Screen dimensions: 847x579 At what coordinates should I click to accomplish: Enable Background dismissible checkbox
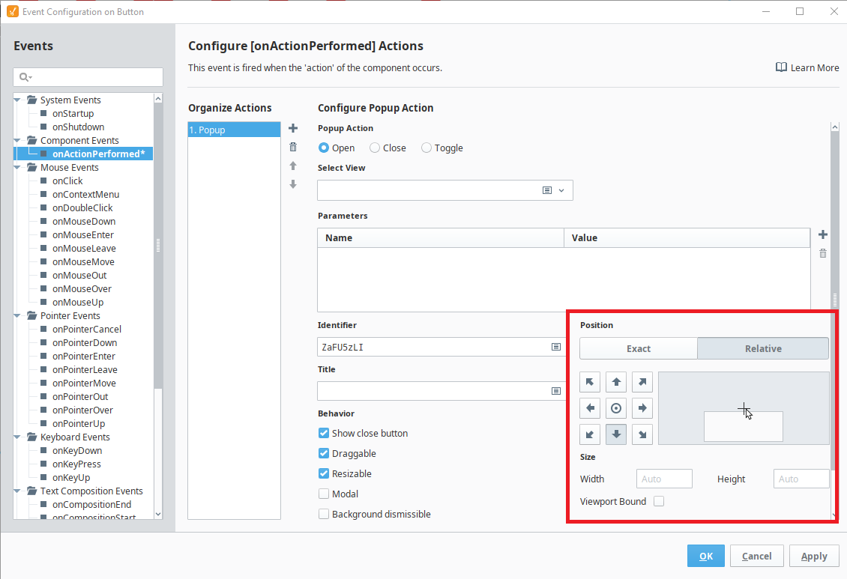[324, 515]
